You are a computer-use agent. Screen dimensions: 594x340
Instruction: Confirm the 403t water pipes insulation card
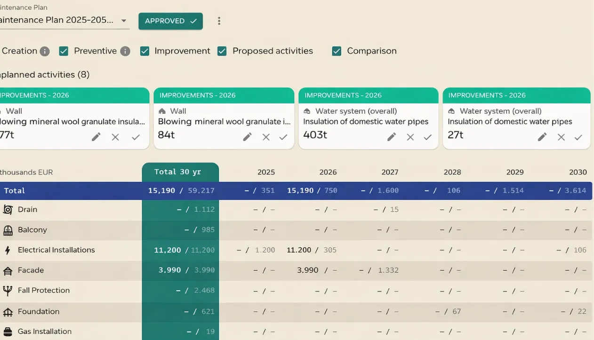click(428, 137)
